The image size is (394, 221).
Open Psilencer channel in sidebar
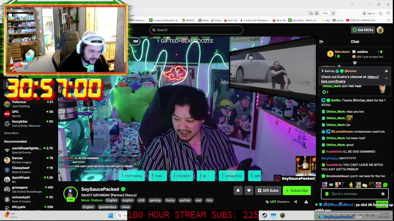click(28, 104)
